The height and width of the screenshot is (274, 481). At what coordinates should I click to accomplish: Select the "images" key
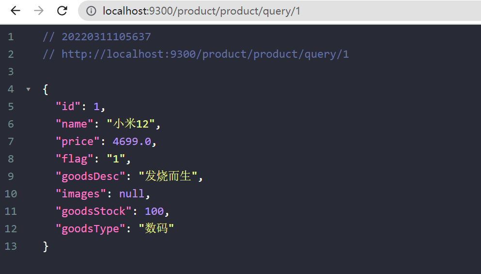click(x=81, y=194)
